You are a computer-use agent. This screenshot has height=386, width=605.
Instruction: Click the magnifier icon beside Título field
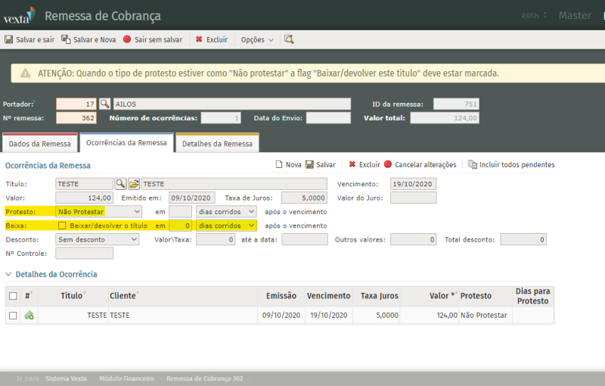pos(120,184)
